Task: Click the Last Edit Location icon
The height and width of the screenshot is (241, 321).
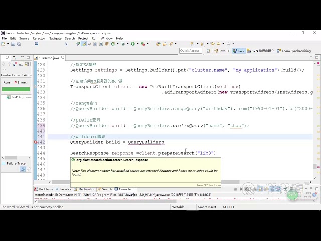Action: click(213, 44)
